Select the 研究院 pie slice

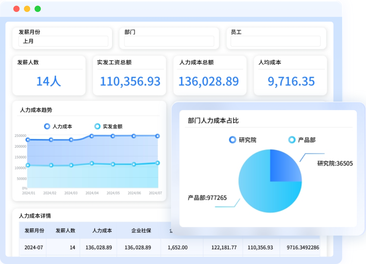pyautogui.click(x=284, y=167)
